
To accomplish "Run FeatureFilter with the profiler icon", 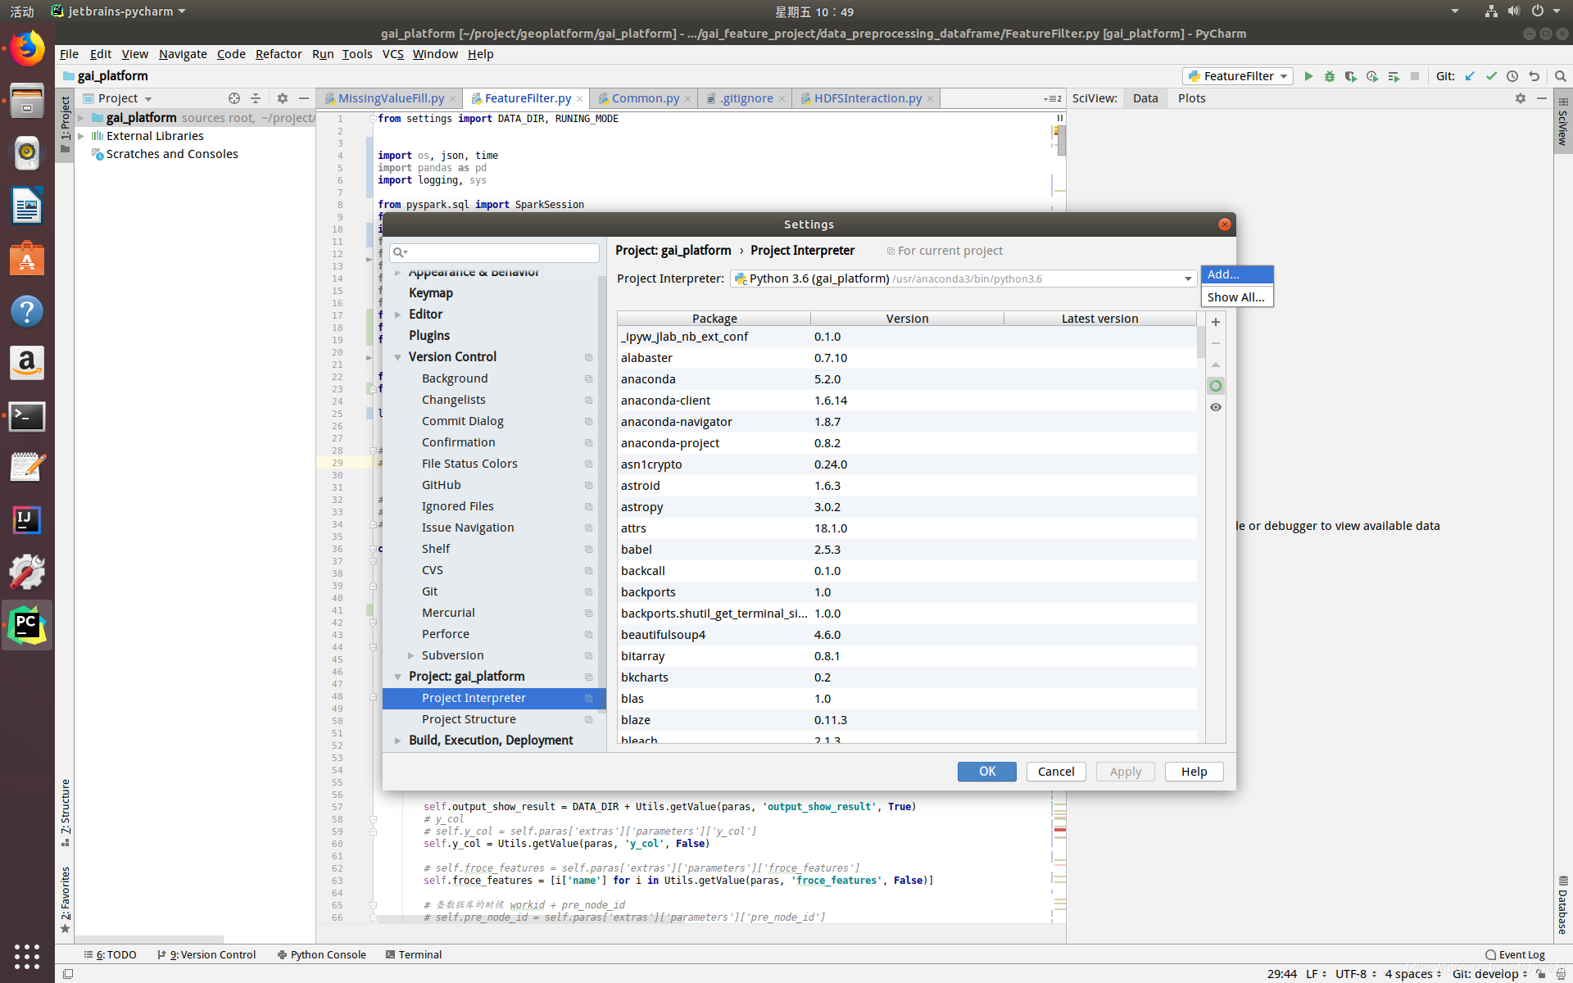I will coord(1372,76).
